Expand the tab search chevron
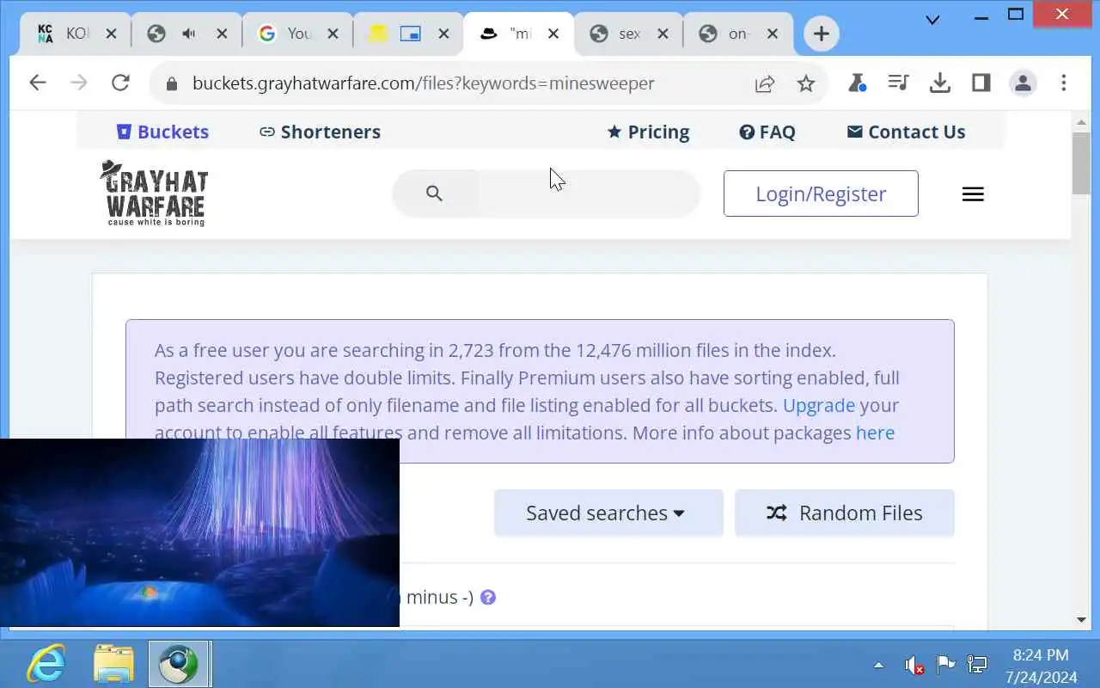 tap(932, 20)
